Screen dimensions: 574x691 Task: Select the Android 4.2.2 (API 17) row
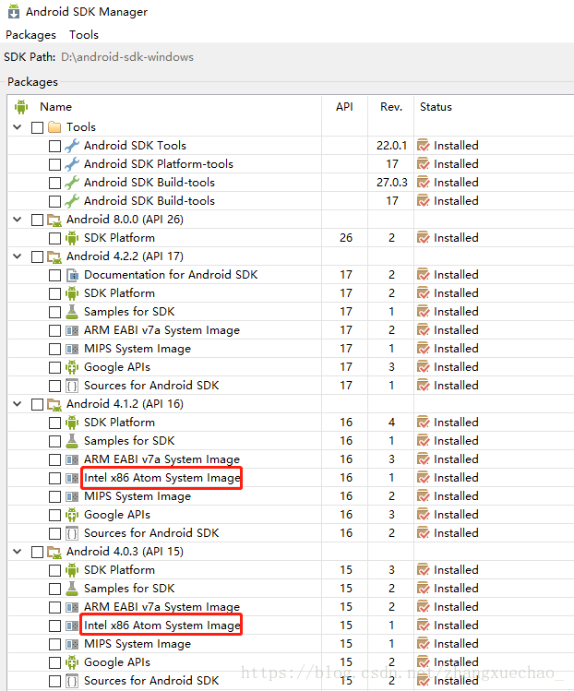[291, 256]
